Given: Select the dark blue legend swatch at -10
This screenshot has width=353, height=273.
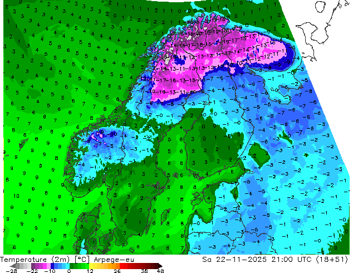Looking at the screenshot, I should tap(52, 266).
